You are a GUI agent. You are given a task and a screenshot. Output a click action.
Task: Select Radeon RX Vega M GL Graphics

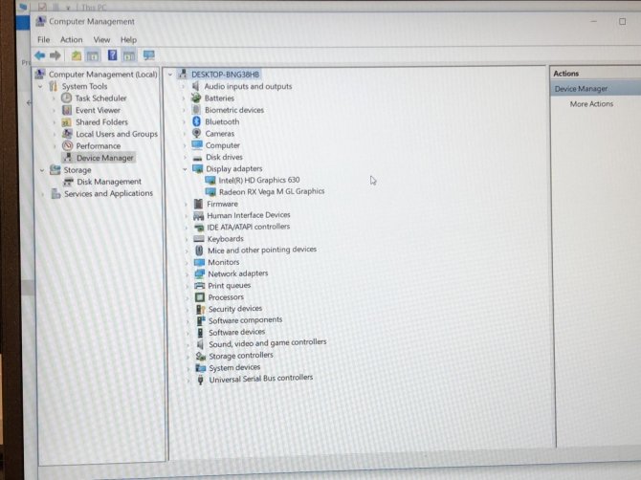(x=272, y=191)
